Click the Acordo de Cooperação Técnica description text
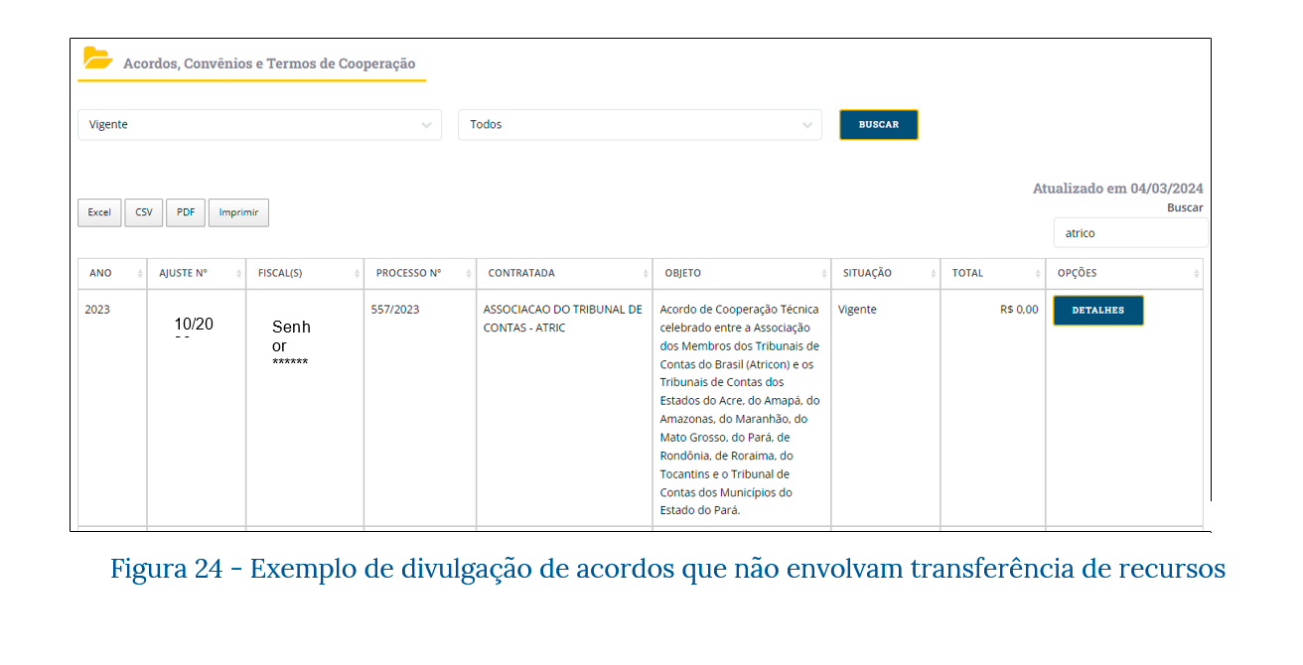This screenshot has height=665, width=1303. click(x=740, y=410)
